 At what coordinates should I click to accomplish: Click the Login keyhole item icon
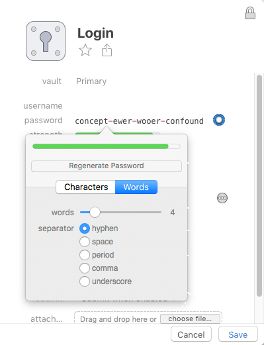point(46,41)
